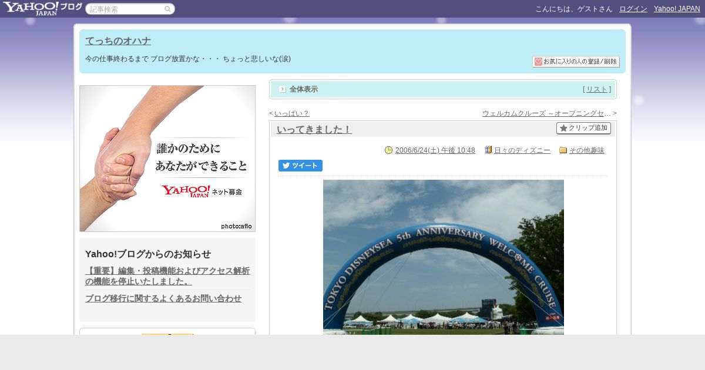Click the Yahoo!ブログからのお知らせ heading
The height and width of the screenshot is (370, 705).
[148, 254]
